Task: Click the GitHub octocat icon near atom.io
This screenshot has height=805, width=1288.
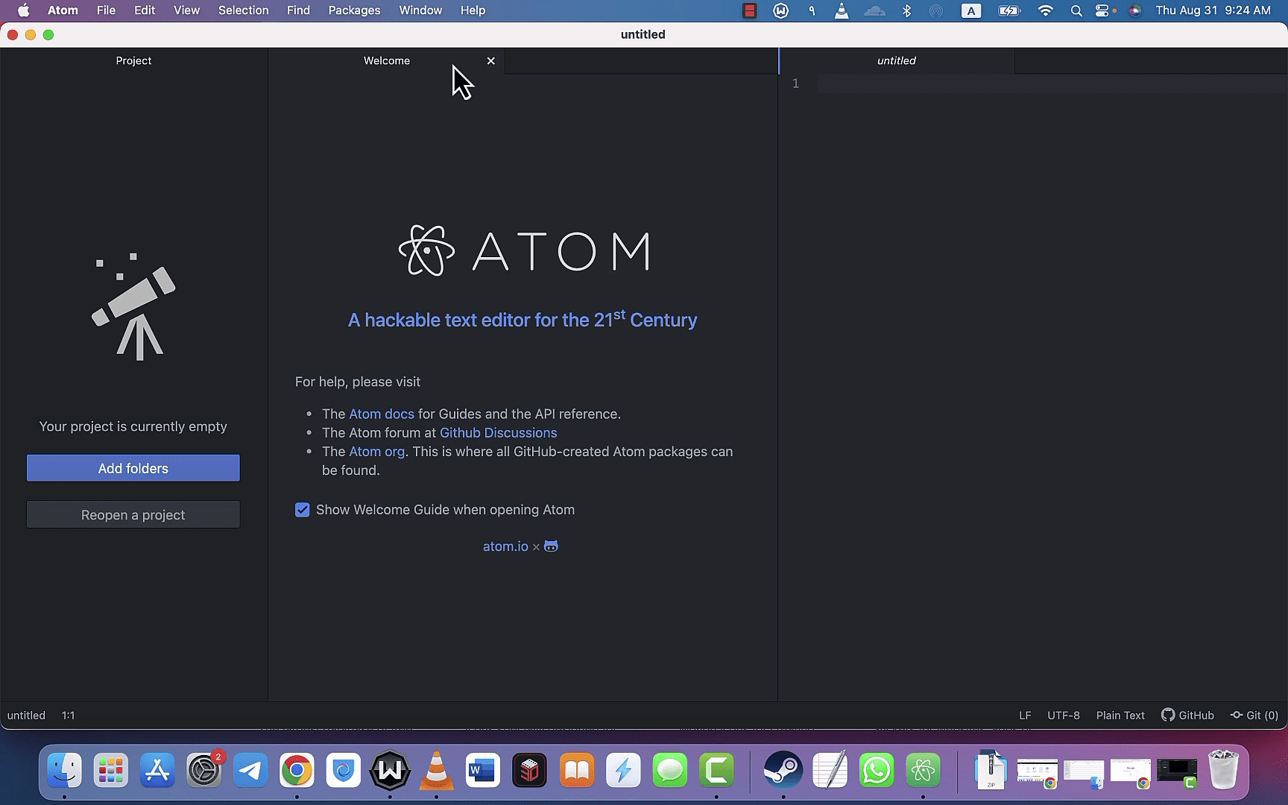Action: tap(551, 546)
